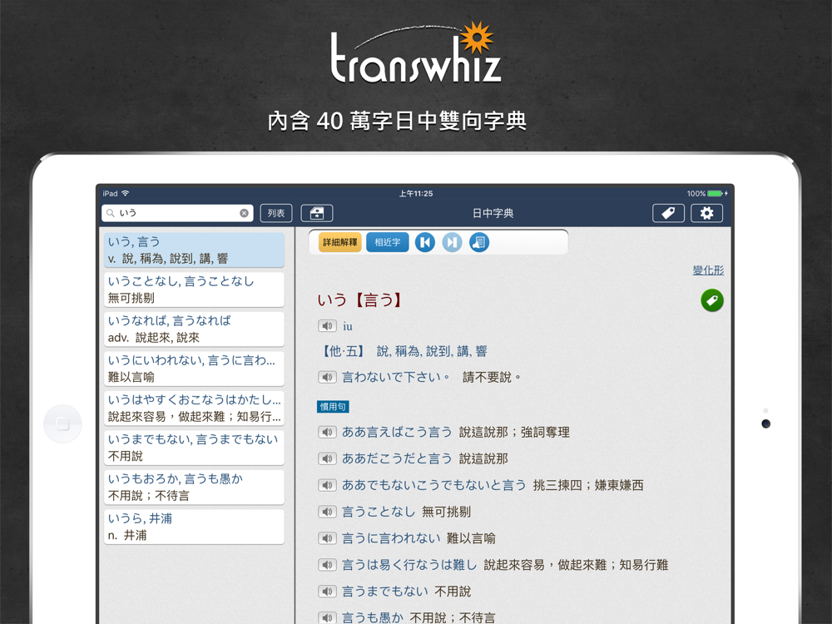Tap the green tag button beside いう【言う】
Image resolution: width=832 pixels, height=624 pixels.
click(x=712, y=300)
